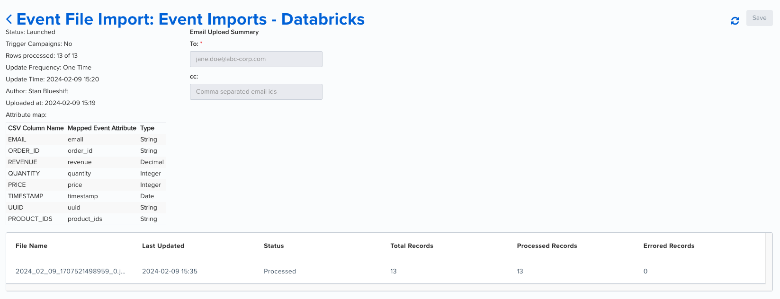Click the mapped attribute product_ids

(85, 219)
